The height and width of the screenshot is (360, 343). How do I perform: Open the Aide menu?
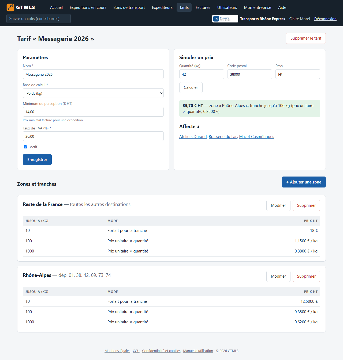pos(282,7)
